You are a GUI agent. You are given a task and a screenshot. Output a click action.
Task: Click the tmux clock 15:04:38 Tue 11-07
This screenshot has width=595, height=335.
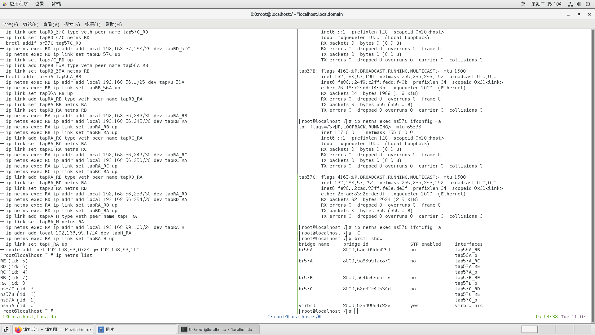click(560, 317)
